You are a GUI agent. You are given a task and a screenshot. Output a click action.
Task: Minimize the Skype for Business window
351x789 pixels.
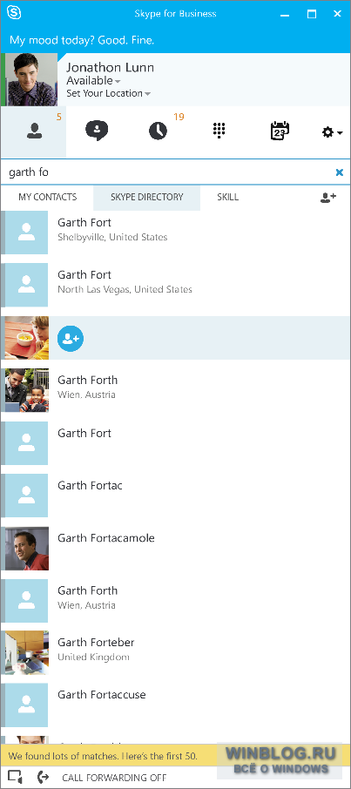click(286, 14)
